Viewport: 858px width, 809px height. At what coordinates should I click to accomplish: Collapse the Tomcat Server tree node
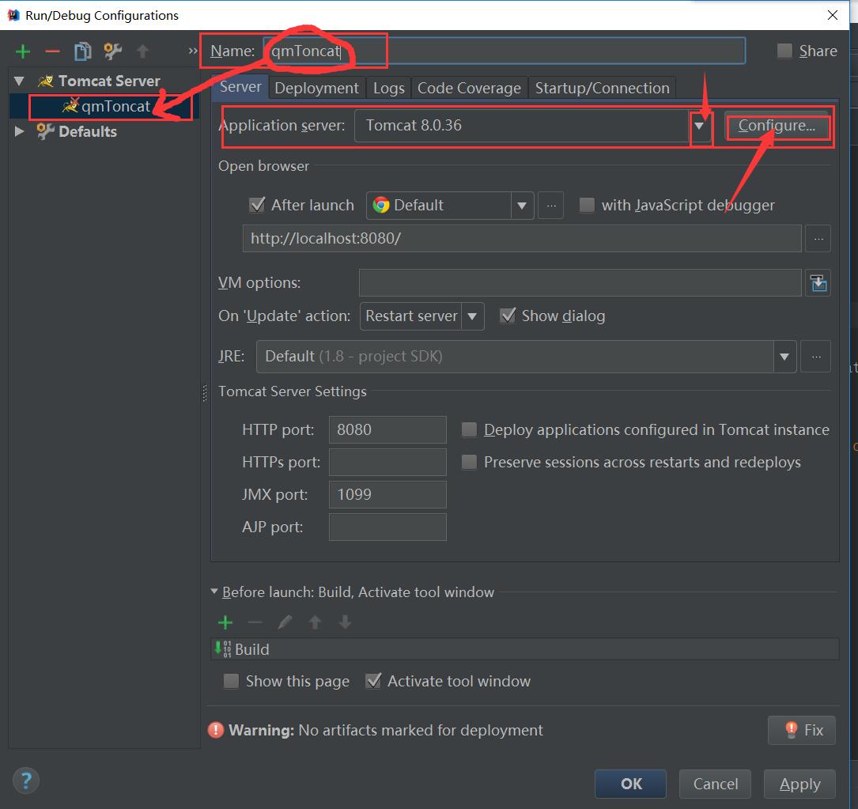click(19, 81)
